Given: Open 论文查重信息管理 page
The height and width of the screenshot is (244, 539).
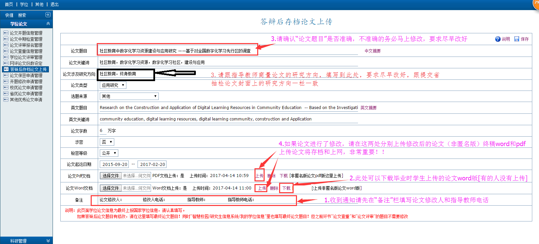Looking at the screenshot, I should (26, 51).
